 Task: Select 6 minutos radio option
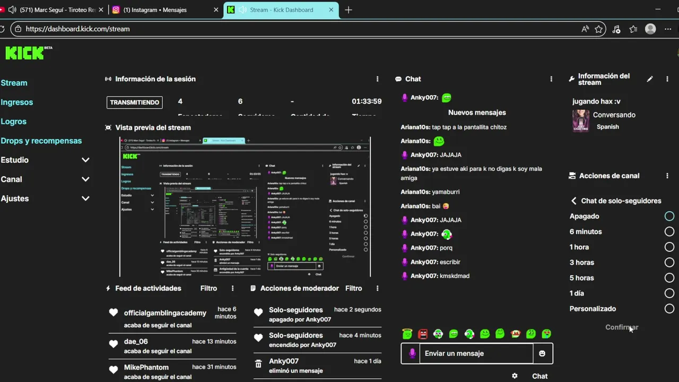[x=669, y=231]
